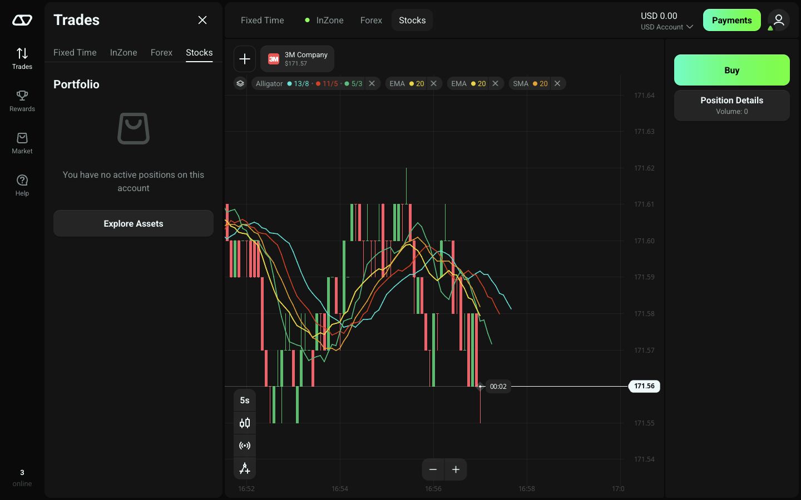Open Position Details panel
The height and width of the screenshot is (500, 801).
pos(732,105)
